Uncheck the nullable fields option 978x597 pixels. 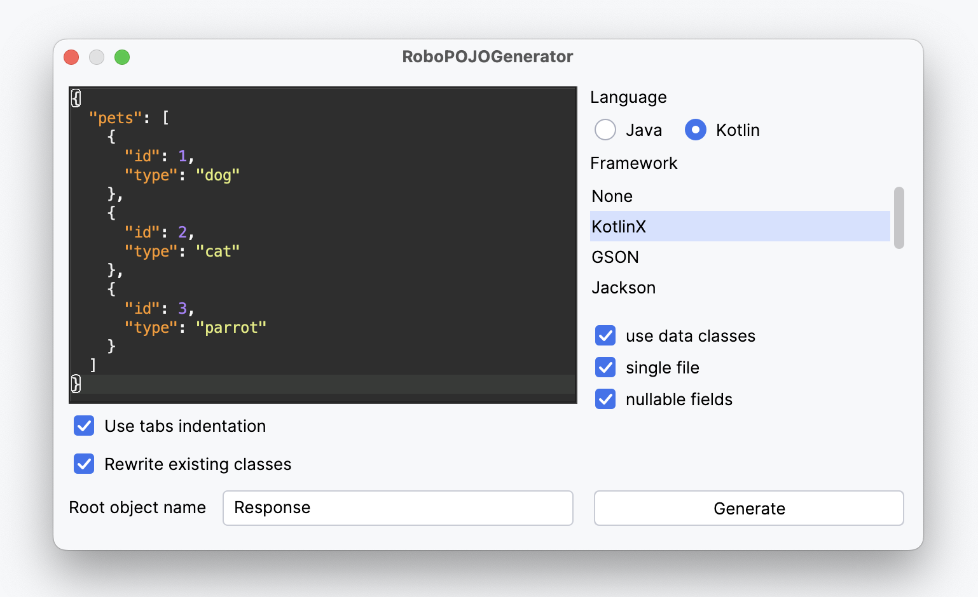[605, 399]
